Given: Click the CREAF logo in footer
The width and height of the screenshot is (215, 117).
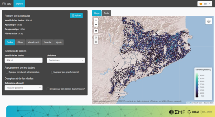Looking at the screenshot, I should tap(193, 112).
